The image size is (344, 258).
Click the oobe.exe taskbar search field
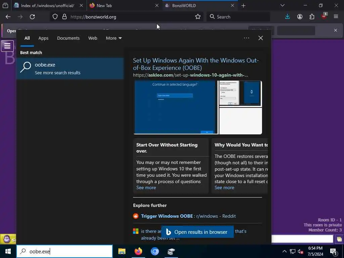click(64, 251)
